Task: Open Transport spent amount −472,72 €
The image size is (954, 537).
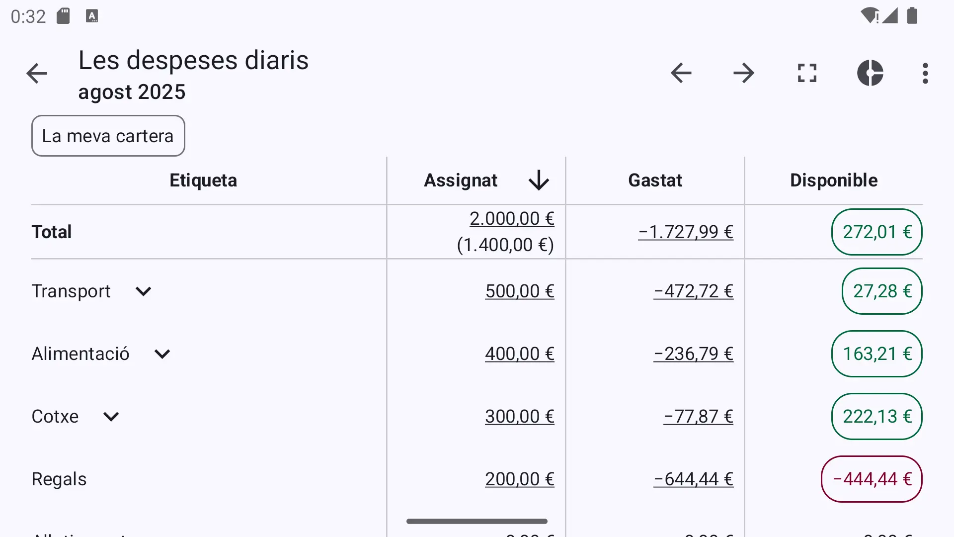Action: coord(694,291)
